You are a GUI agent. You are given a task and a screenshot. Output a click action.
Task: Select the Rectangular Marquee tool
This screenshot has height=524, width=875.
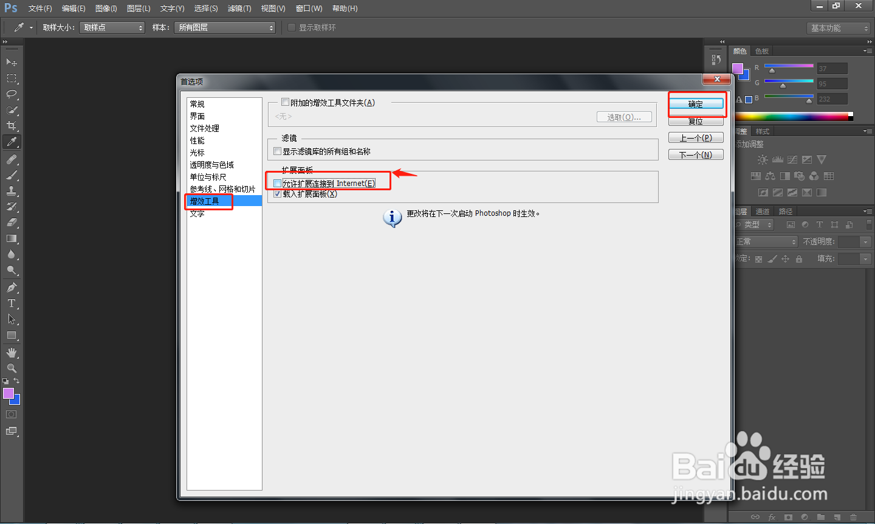click(x=12, y=78)
